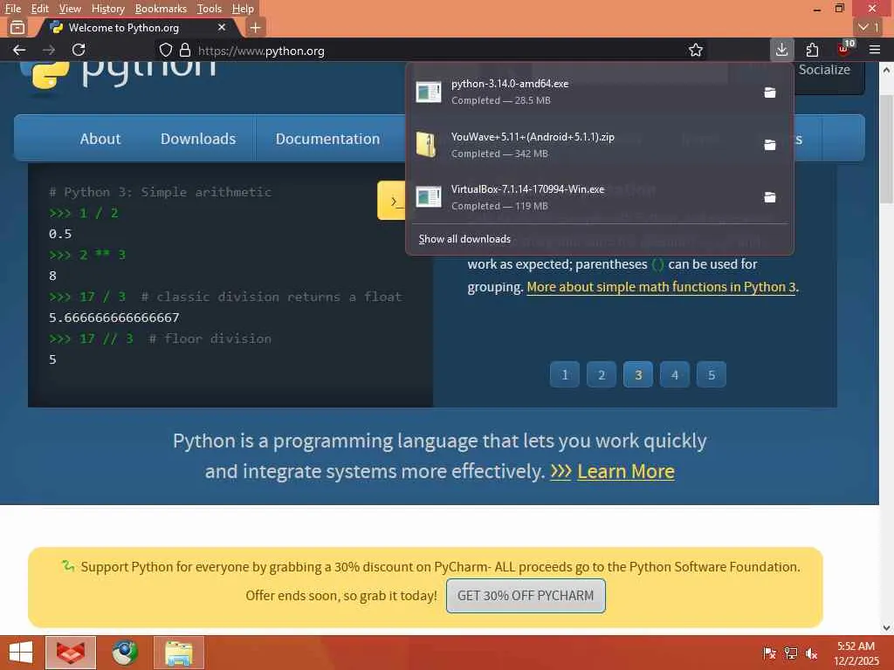Show VirtualBox installer in folder
894x670 pixels.
(770, 197)
